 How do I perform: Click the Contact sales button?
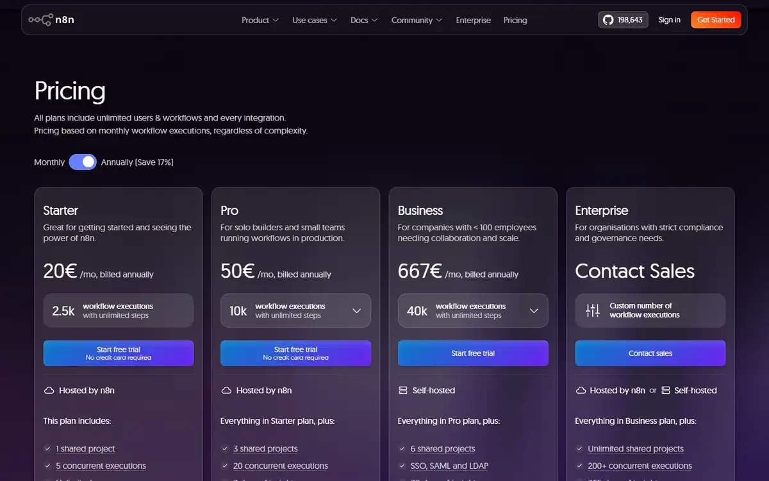tap(650, 353)
